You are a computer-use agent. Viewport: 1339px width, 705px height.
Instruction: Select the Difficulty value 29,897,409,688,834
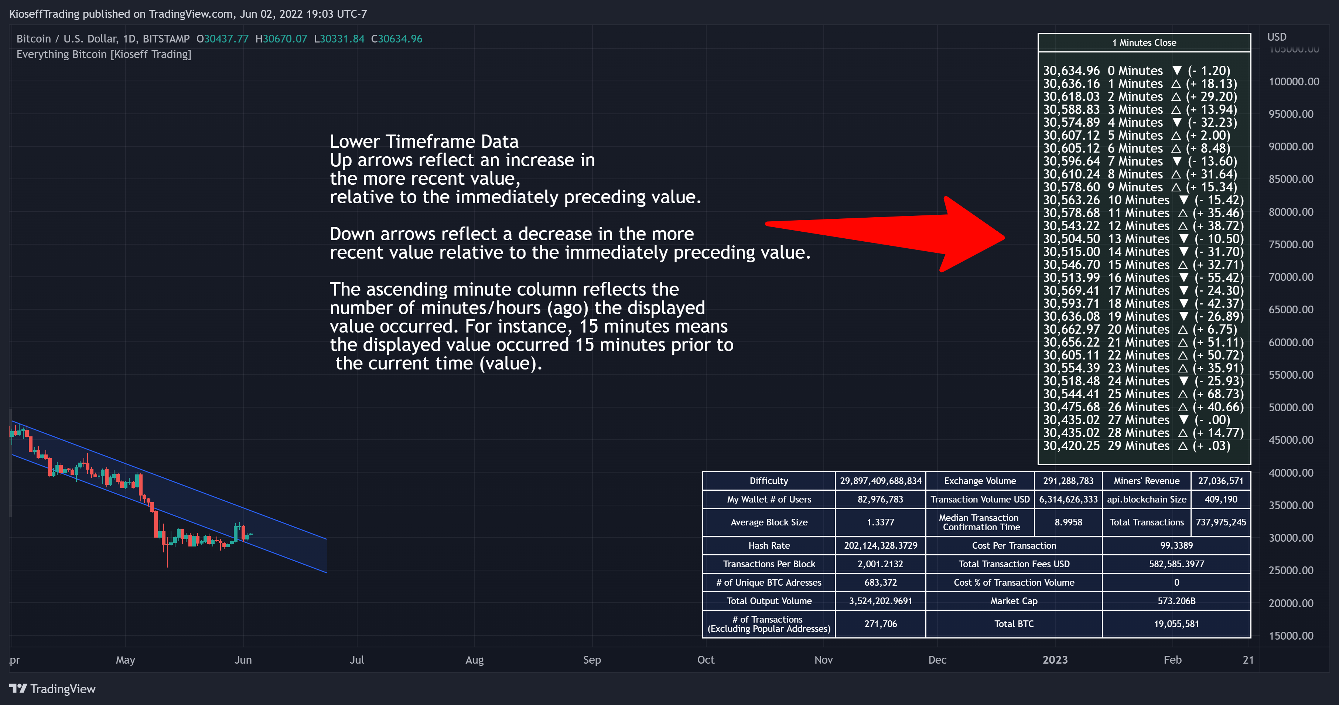point(880,481)
